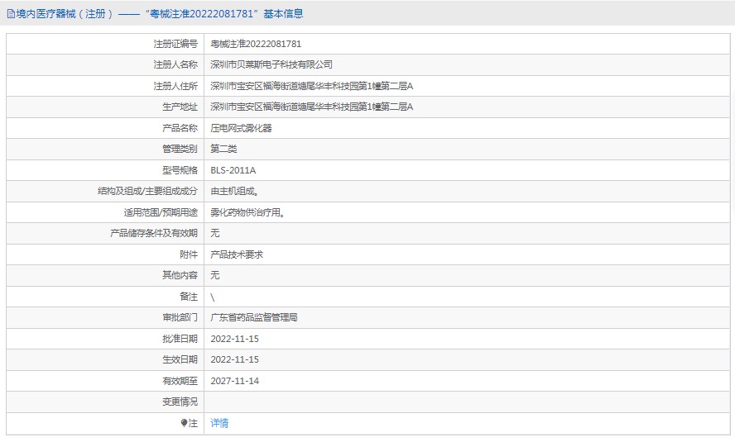735x442 pixels.
Task: Click the 适用范围/预期用途 label
Action: click(161, 213)
